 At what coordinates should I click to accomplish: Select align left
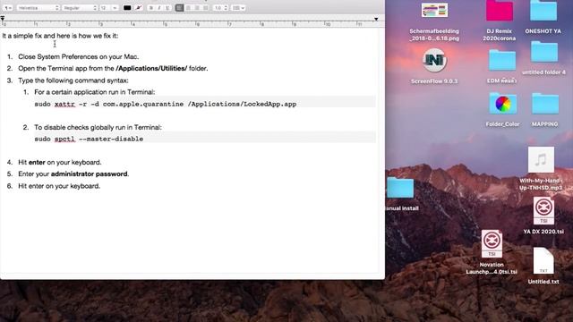[179, 8]
